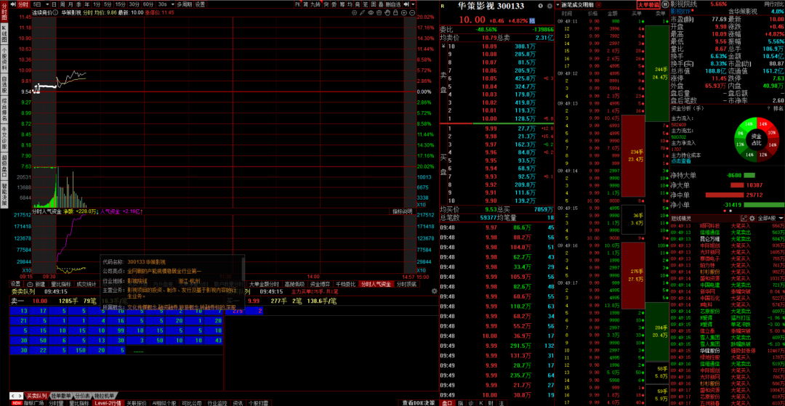Click the 设置 button in top toolbar
785x406 pixels.
tap(201, 4)
